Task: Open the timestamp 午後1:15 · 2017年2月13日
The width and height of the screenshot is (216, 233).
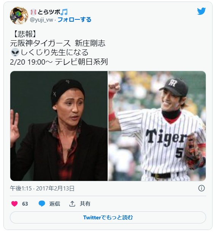Action: click(42, 188)
